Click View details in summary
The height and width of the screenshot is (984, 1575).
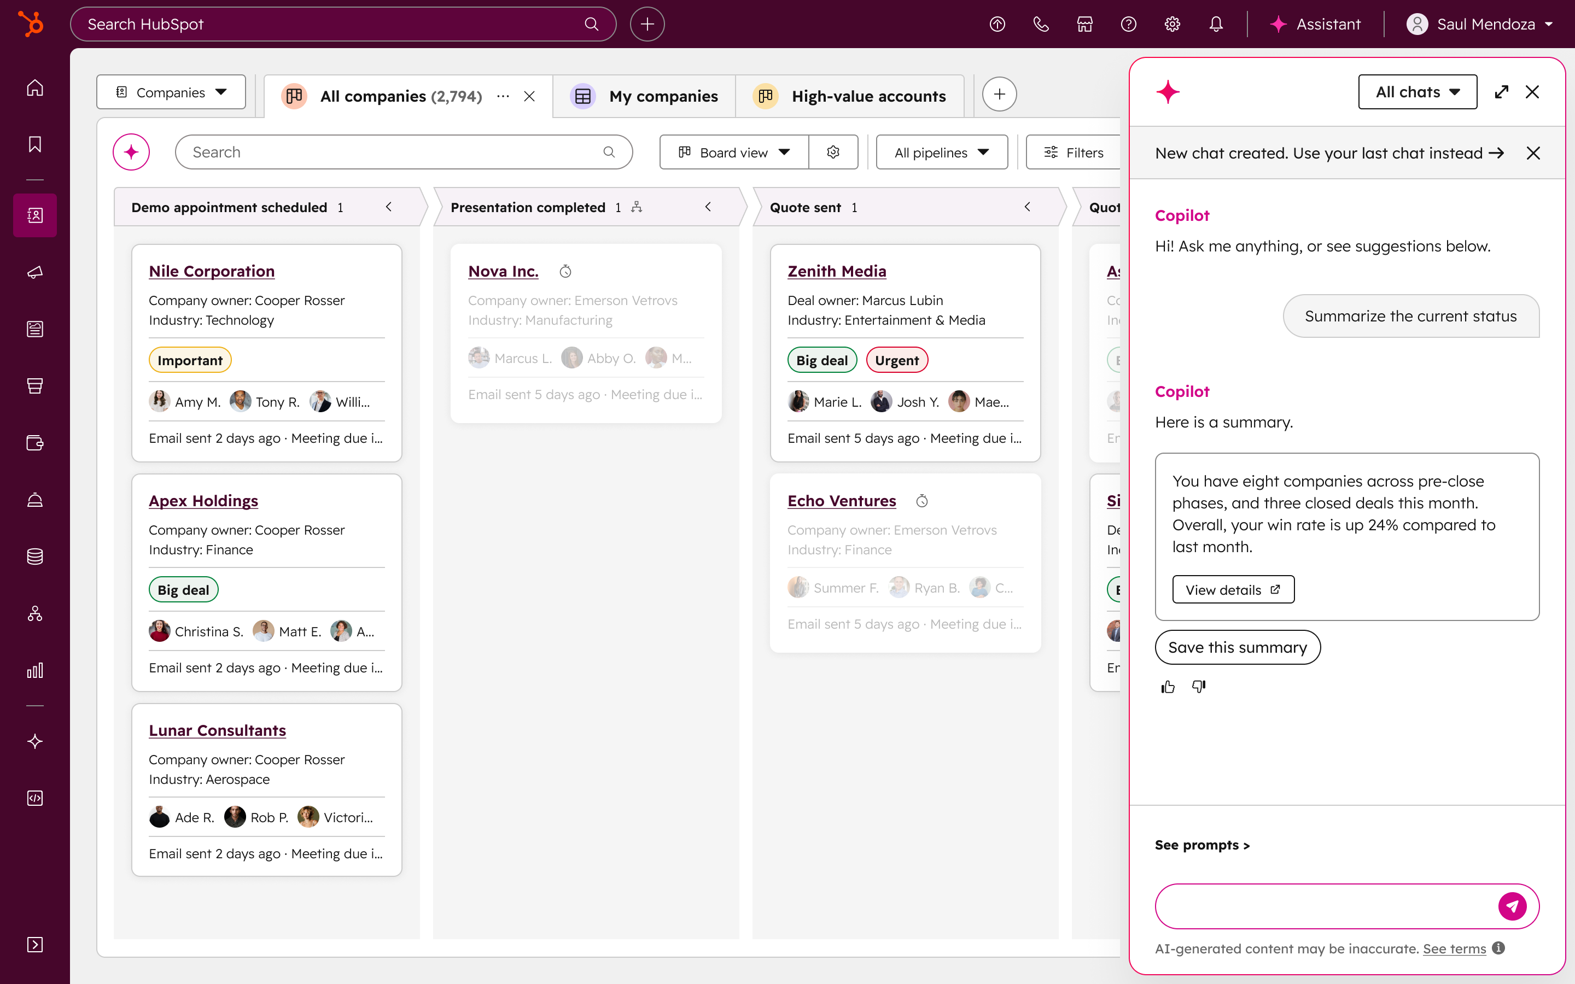point(1233,590)
